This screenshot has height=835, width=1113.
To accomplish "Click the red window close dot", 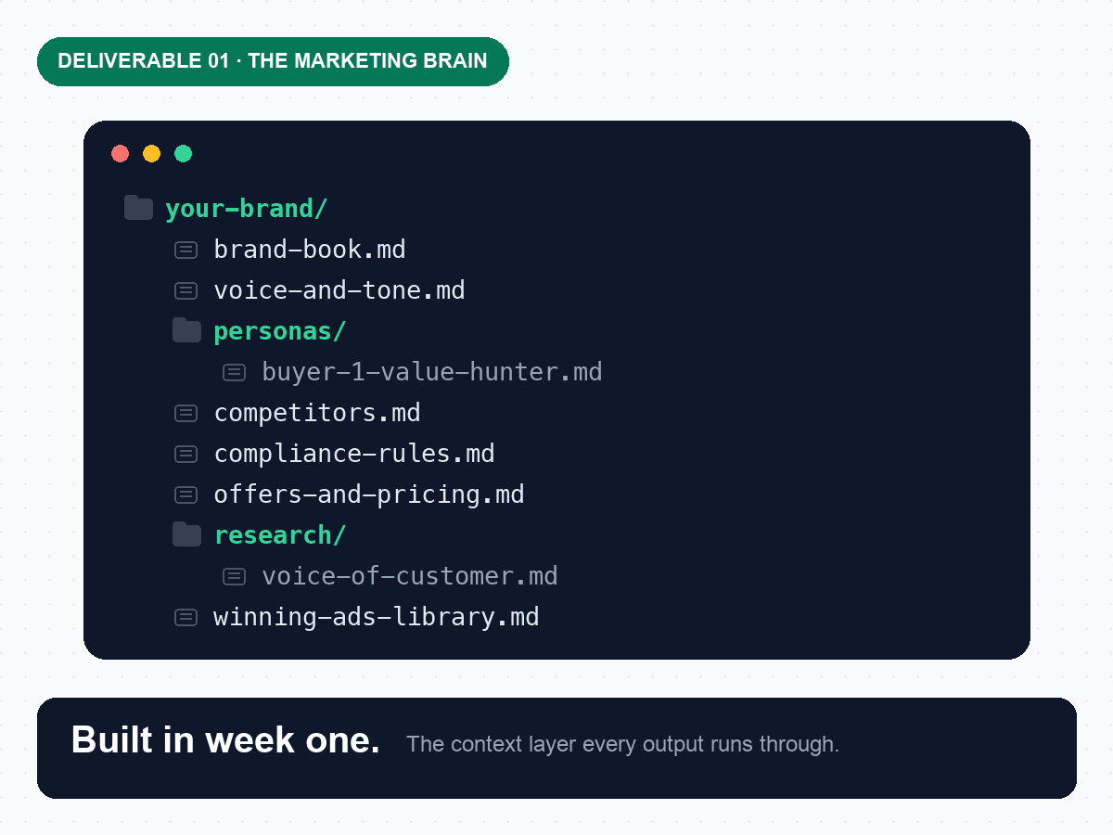I will [x=120, y=153].
